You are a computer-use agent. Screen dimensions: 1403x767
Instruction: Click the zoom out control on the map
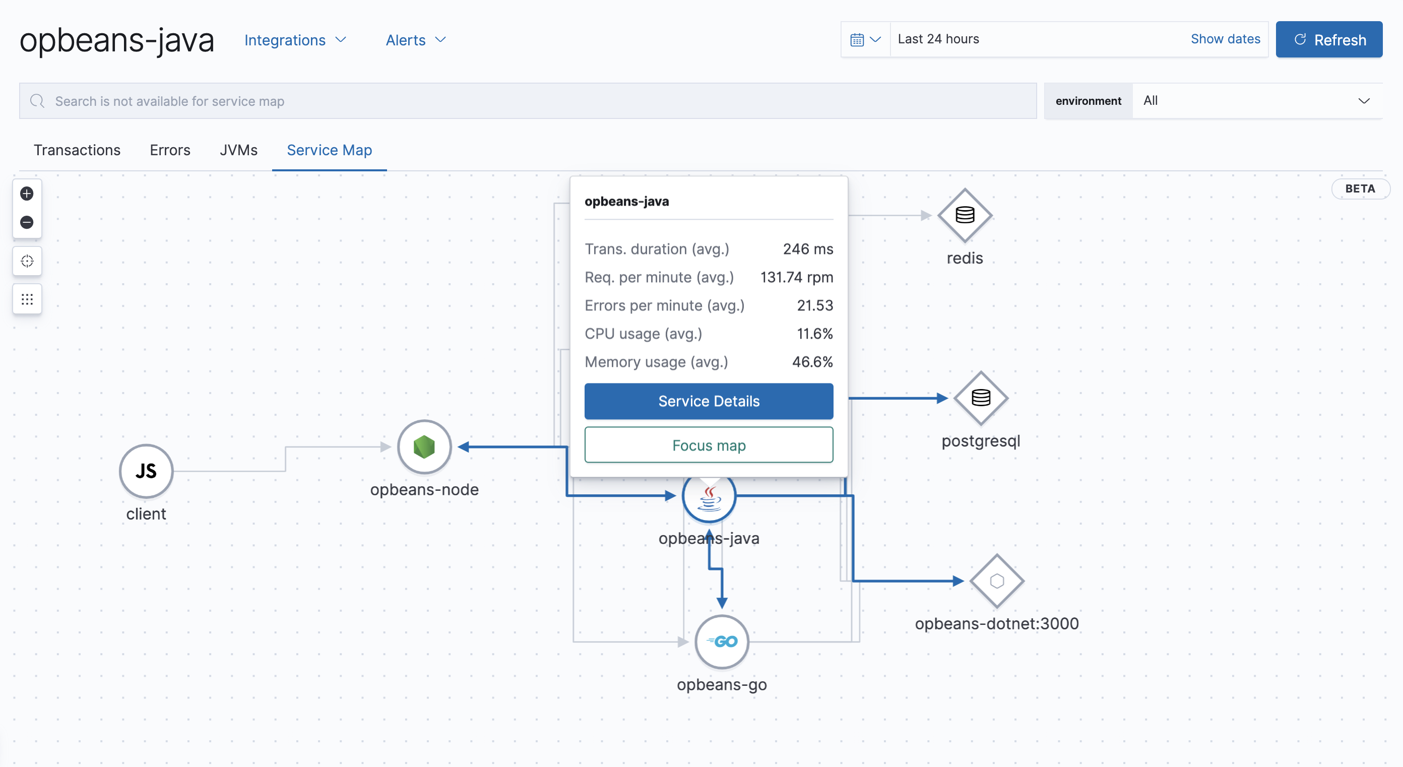coord(27,223)
